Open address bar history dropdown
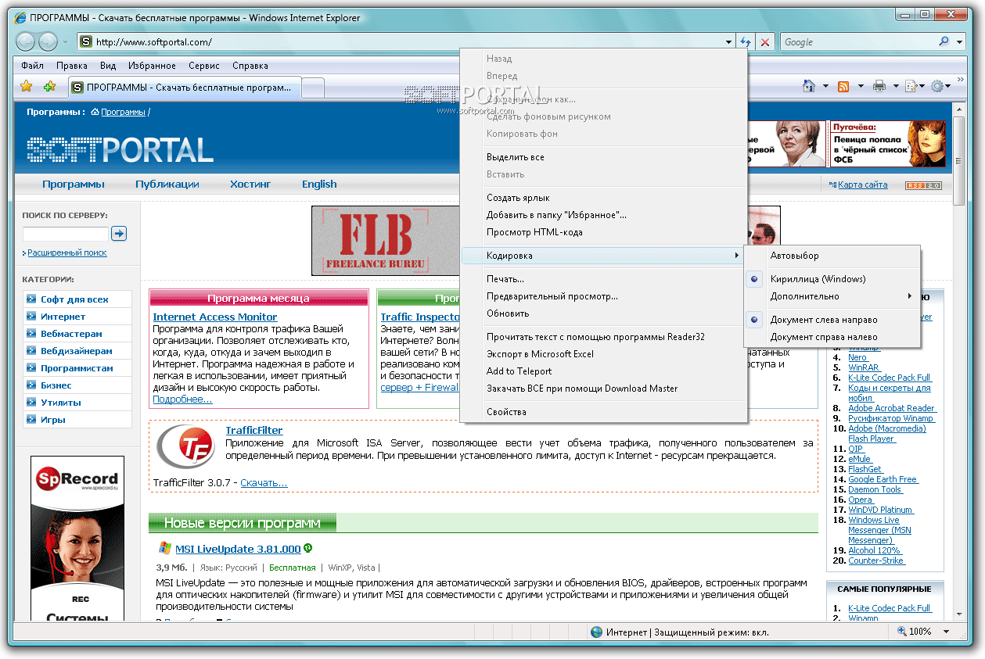 pyautogui.click(x=729, y=42)
